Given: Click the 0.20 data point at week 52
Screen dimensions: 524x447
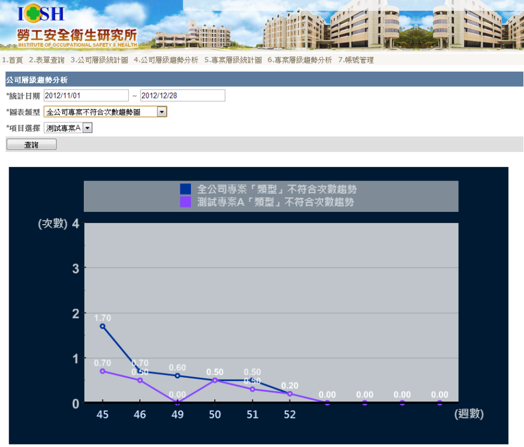Looking at the screenshot, I should pyautogui.click(x=290, y=393).
